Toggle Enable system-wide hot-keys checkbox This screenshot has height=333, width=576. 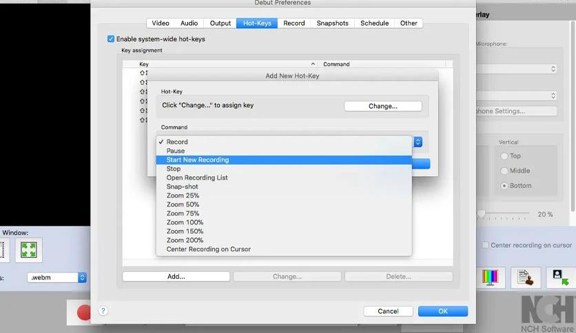(111, 39)
